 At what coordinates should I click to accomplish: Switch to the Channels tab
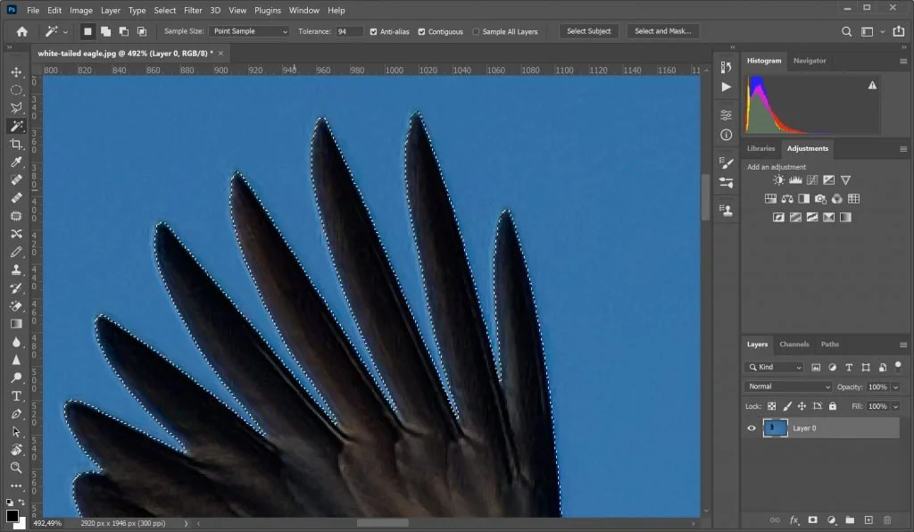click(793, 344)
